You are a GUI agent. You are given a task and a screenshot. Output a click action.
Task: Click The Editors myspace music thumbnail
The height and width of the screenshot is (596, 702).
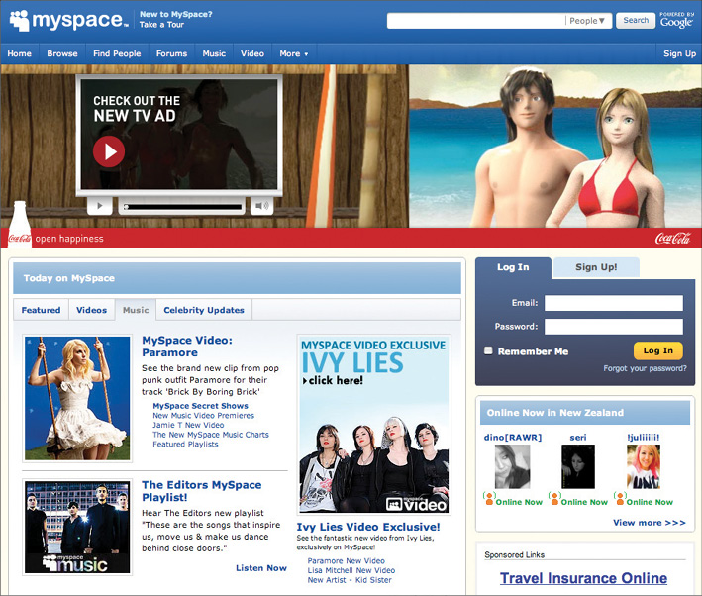[77, 528]
